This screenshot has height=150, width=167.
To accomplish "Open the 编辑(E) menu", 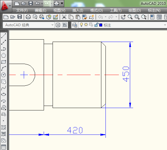I will (40, 10).
